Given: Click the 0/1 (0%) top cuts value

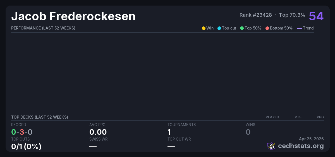Looking at the screenshot, I should click(x=26, y=146).
